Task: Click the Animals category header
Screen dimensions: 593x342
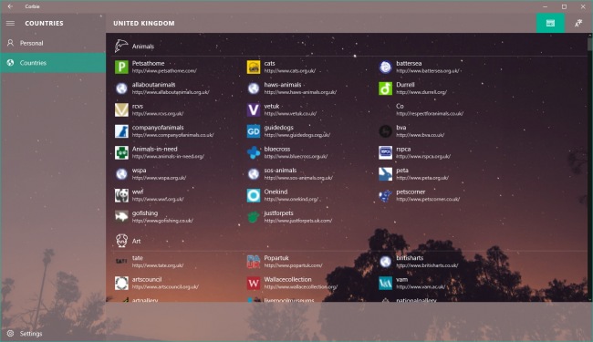Action: point(143,47)
